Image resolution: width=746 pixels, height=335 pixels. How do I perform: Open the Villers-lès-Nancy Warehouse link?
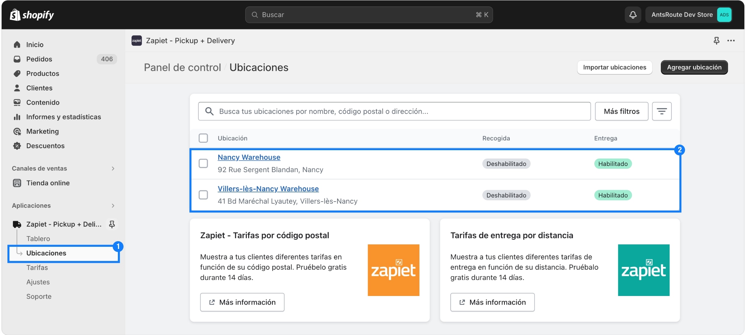coord(268,189)
